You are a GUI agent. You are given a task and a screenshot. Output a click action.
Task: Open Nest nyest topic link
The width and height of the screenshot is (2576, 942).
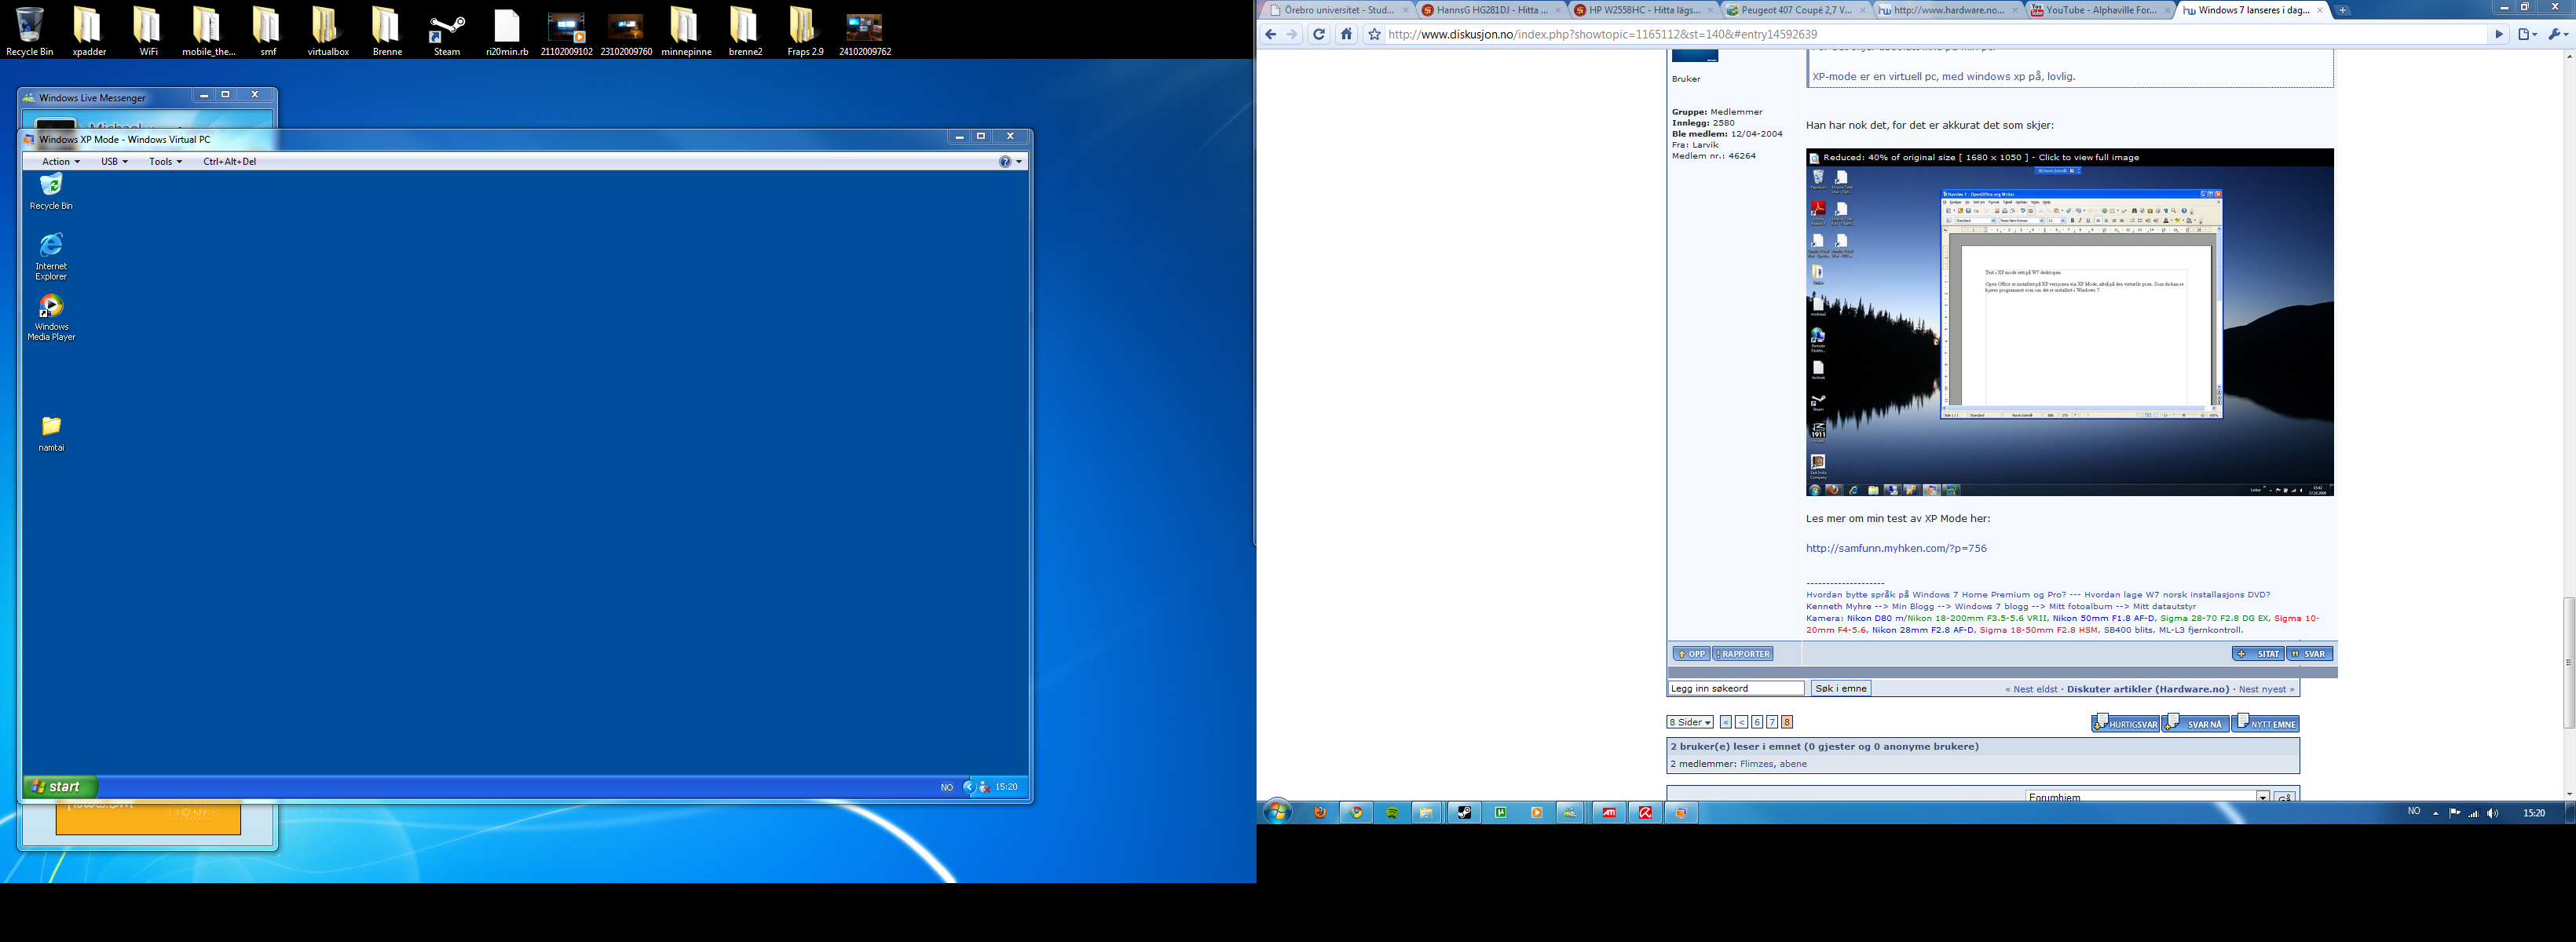coord(2263,689)
